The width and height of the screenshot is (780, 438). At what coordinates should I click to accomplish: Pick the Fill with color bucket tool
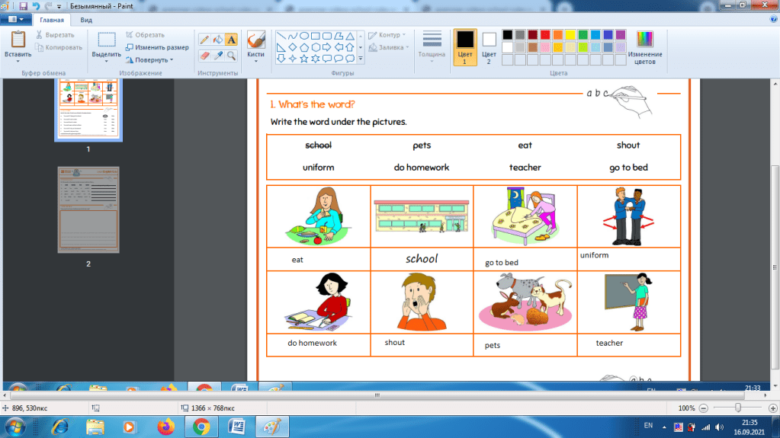[x=217, y=40]
